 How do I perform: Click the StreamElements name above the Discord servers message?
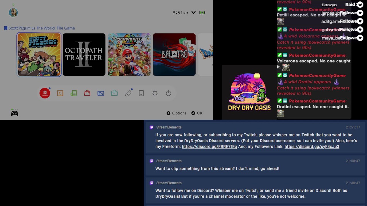coord(169,127)
